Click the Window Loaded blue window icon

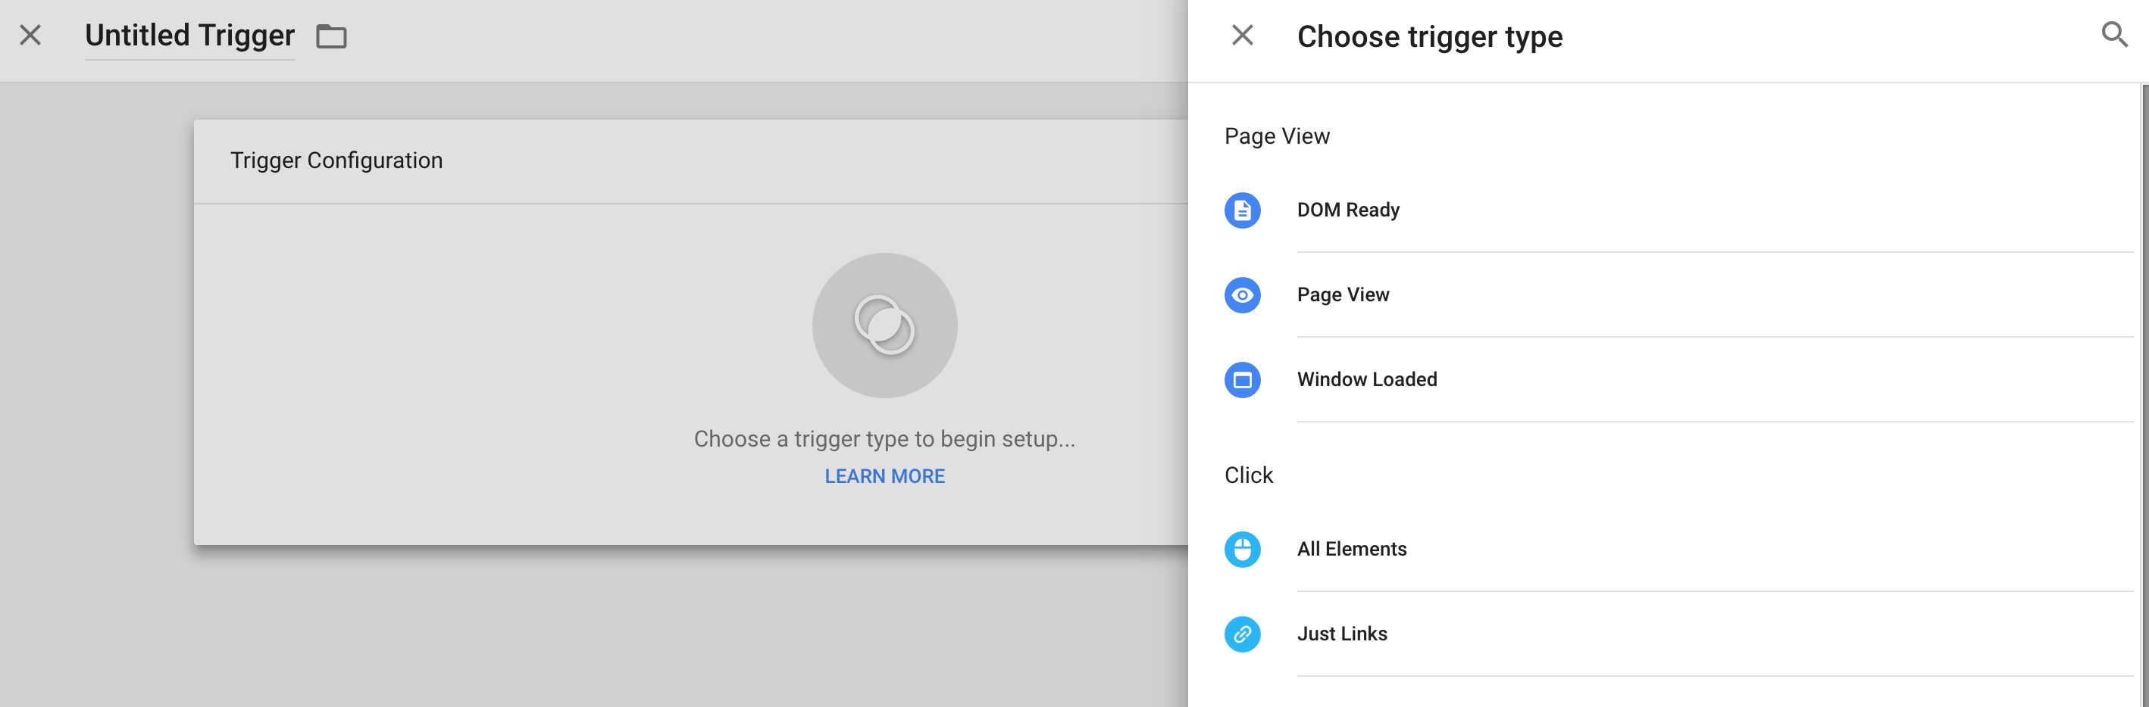pyautogui.click(x=1241, y=380)
